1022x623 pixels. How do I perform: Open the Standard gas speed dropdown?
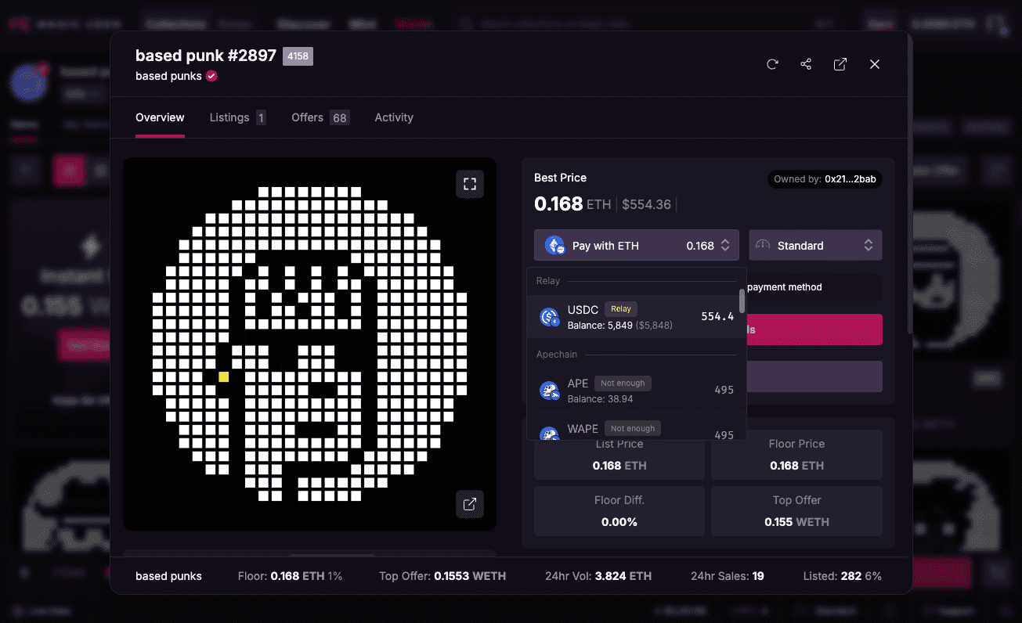(815, 245)
